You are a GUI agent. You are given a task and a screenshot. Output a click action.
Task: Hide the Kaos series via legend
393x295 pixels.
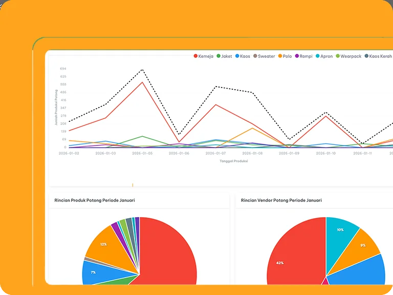pos(243,56)
